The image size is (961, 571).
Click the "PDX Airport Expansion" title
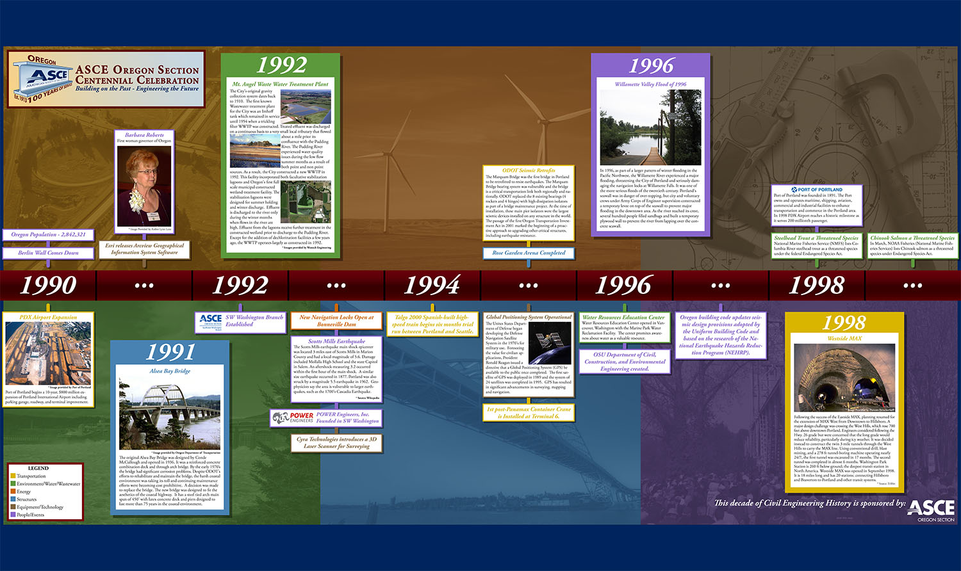[48, 318]
